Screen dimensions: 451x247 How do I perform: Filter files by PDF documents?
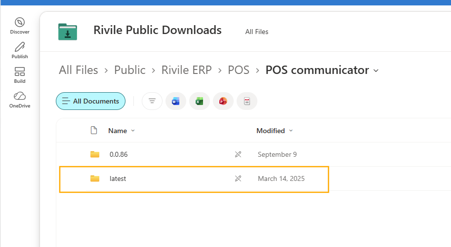click(247, 101)
